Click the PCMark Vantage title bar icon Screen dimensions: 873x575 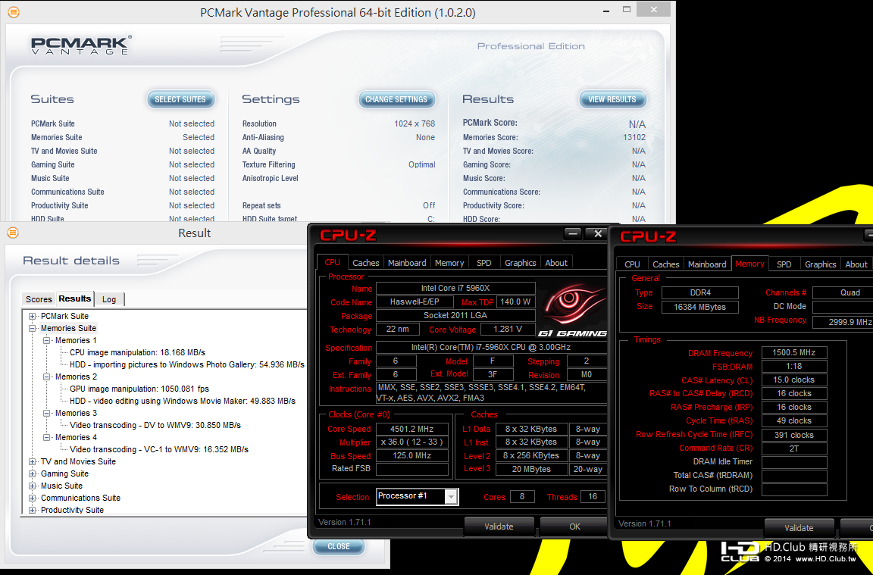coord(14,11)
